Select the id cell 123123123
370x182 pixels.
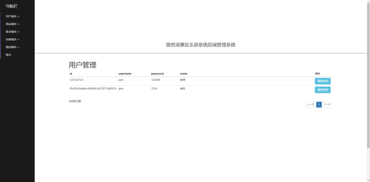point(76,80)
